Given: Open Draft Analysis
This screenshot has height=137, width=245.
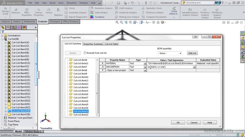Looking at the screenshot, I should 124,8.
